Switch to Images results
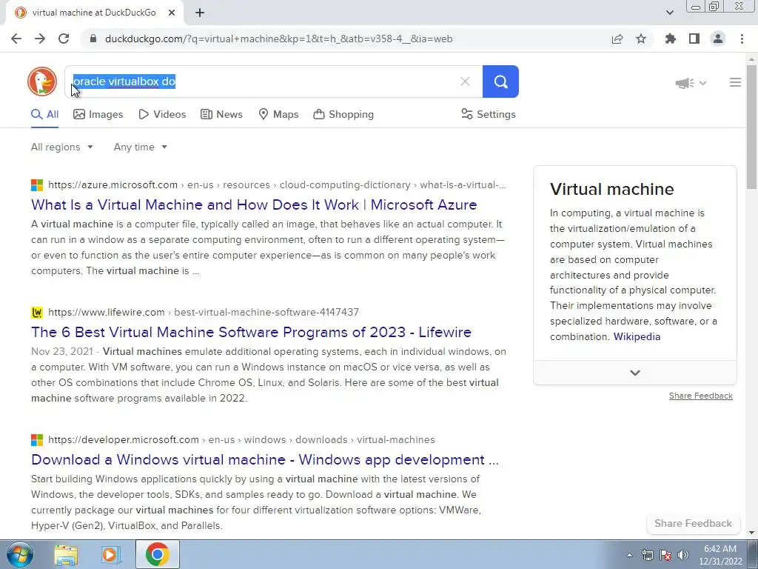Screen dimensions: 758x569 (98, 114)
